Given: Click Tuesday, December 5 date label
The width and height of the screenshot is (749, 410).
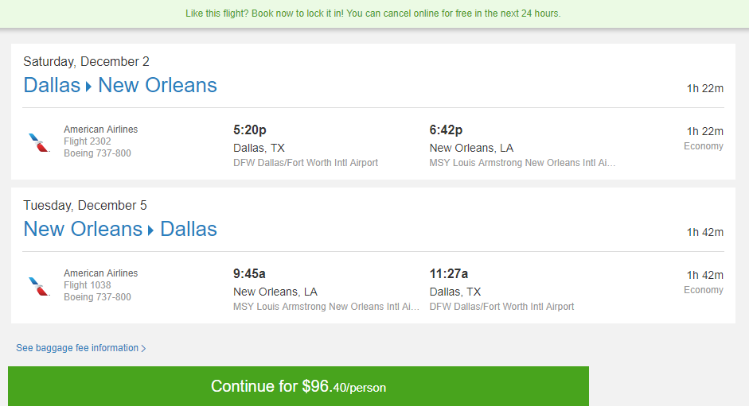Looking at the screenshot, I should click(85, 206).
